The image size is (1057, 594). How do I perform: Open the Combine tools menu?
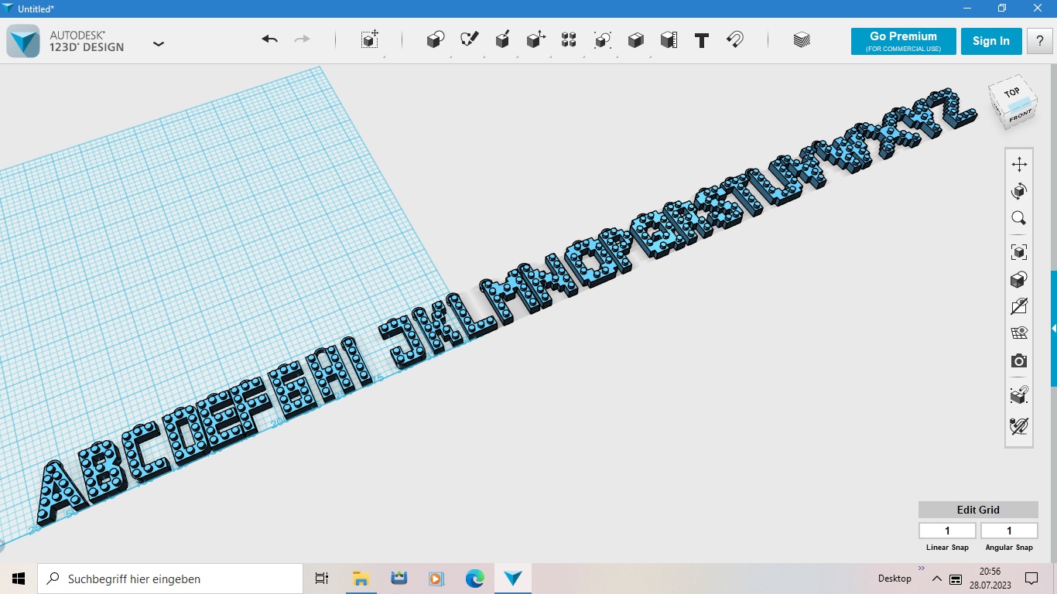click(x=636, y=40)
